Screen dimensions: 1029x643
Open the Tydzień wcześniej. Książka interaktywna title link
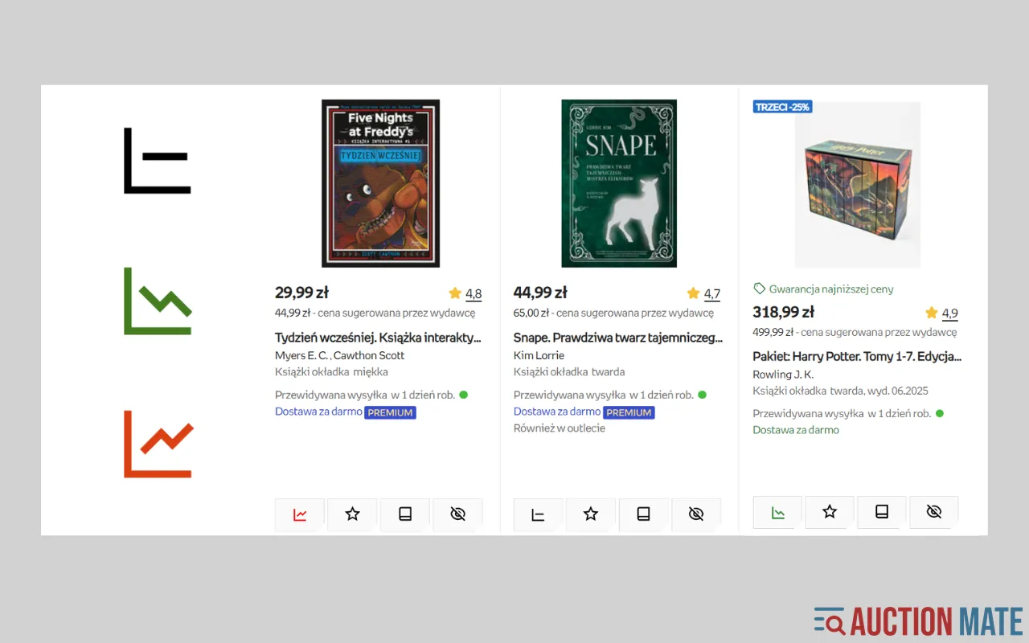click(378, 338)
